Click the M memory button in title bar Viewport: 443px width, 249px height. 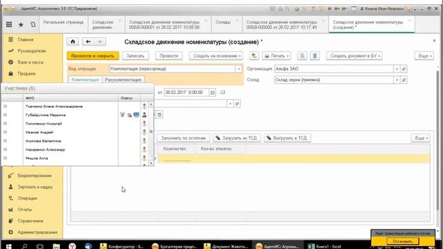[x=329, y=9]
